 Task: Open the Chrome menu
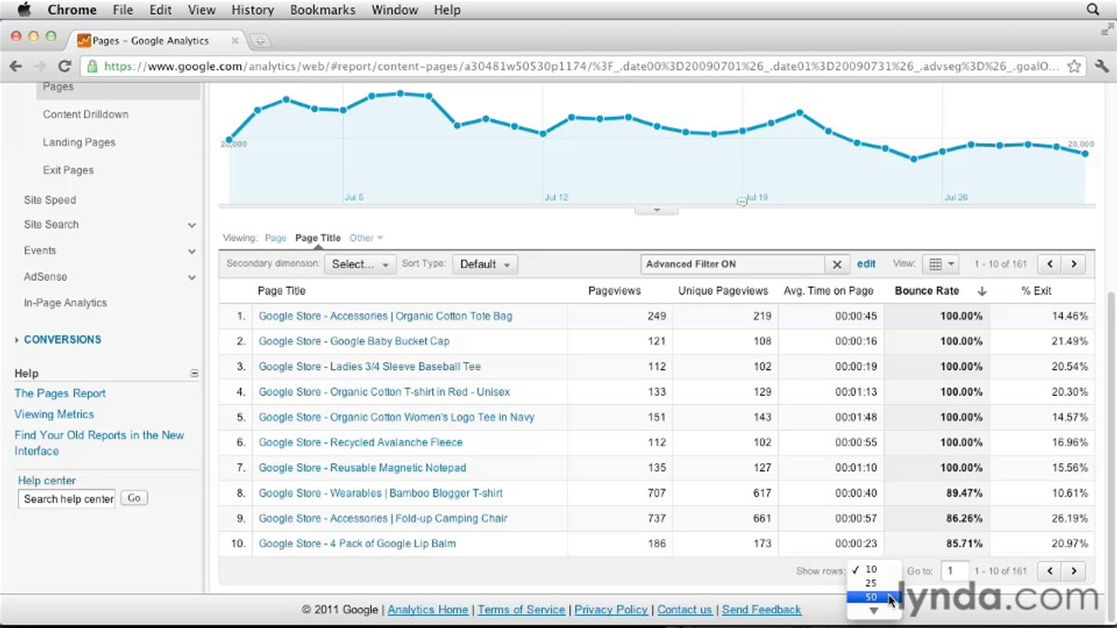click(x=72, y=10)
